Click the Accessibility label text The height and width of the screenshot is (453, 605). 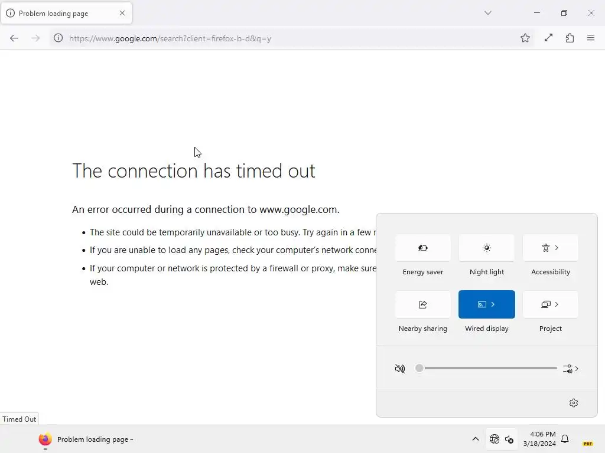click(x=550, y=272)
